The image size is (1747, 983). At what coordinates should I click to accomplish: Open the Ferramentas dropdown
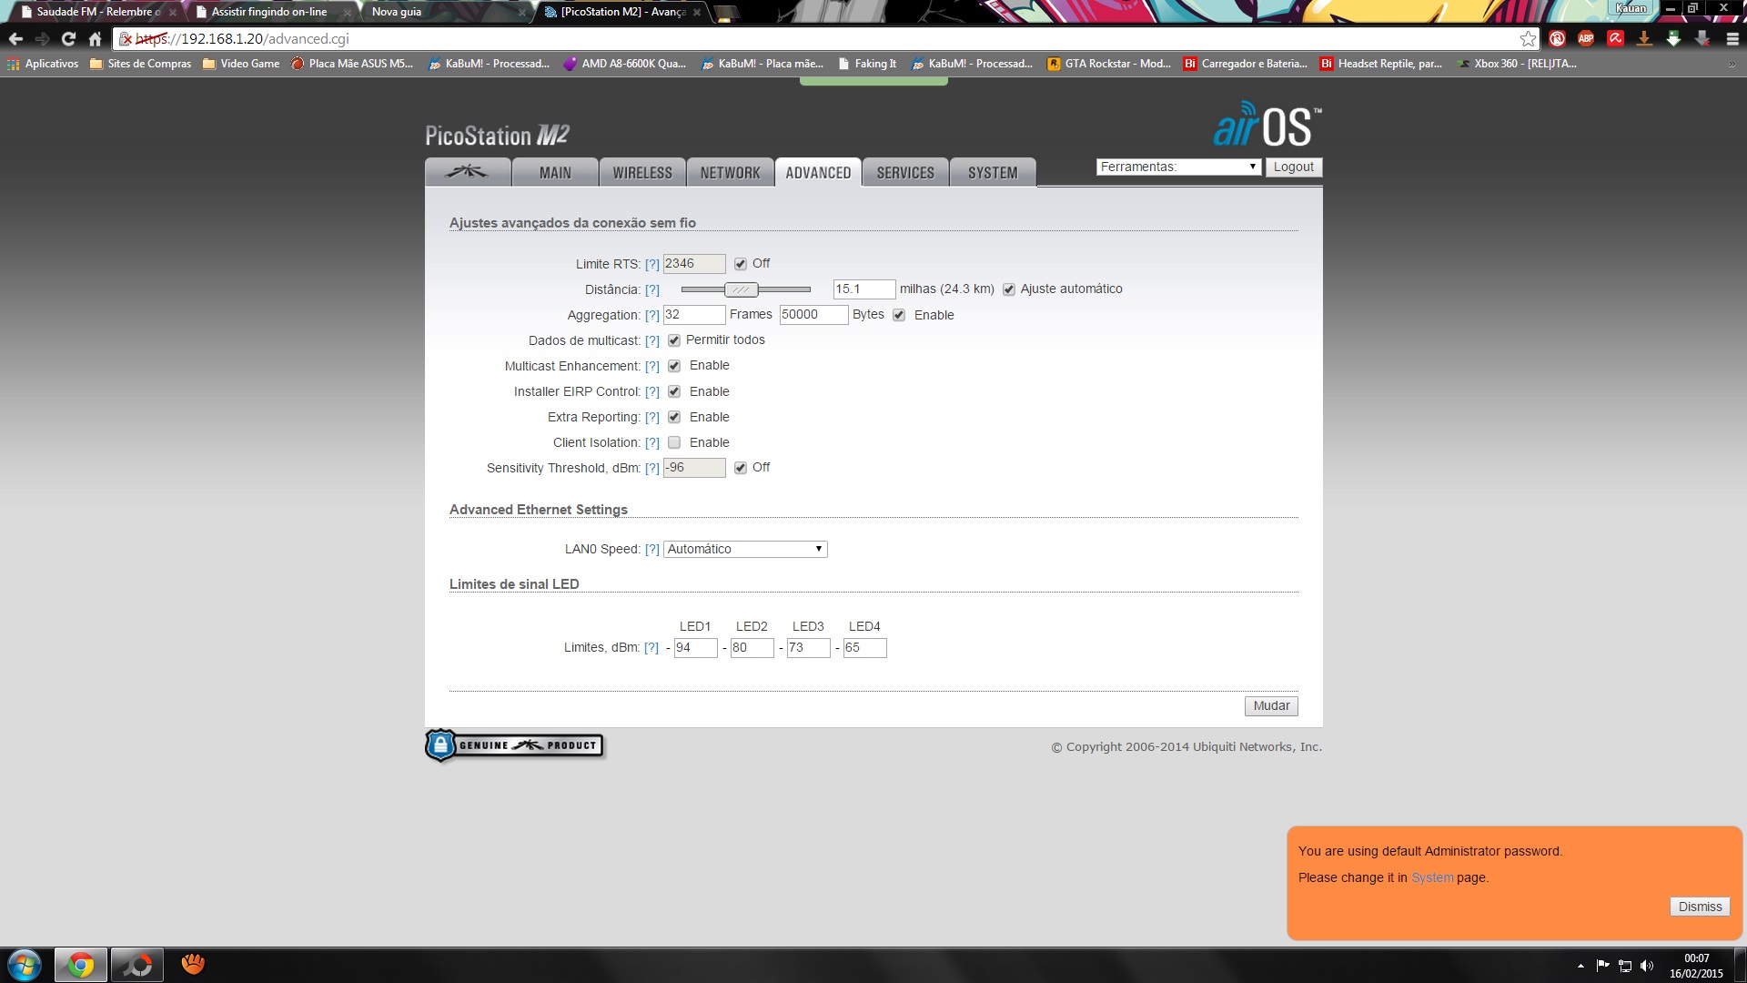(x=1177, y=167)
